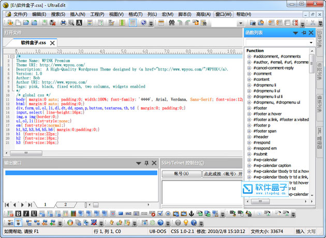Expand the #content tree node
This screenshot has height=238, width=326.
pos(249,79)
